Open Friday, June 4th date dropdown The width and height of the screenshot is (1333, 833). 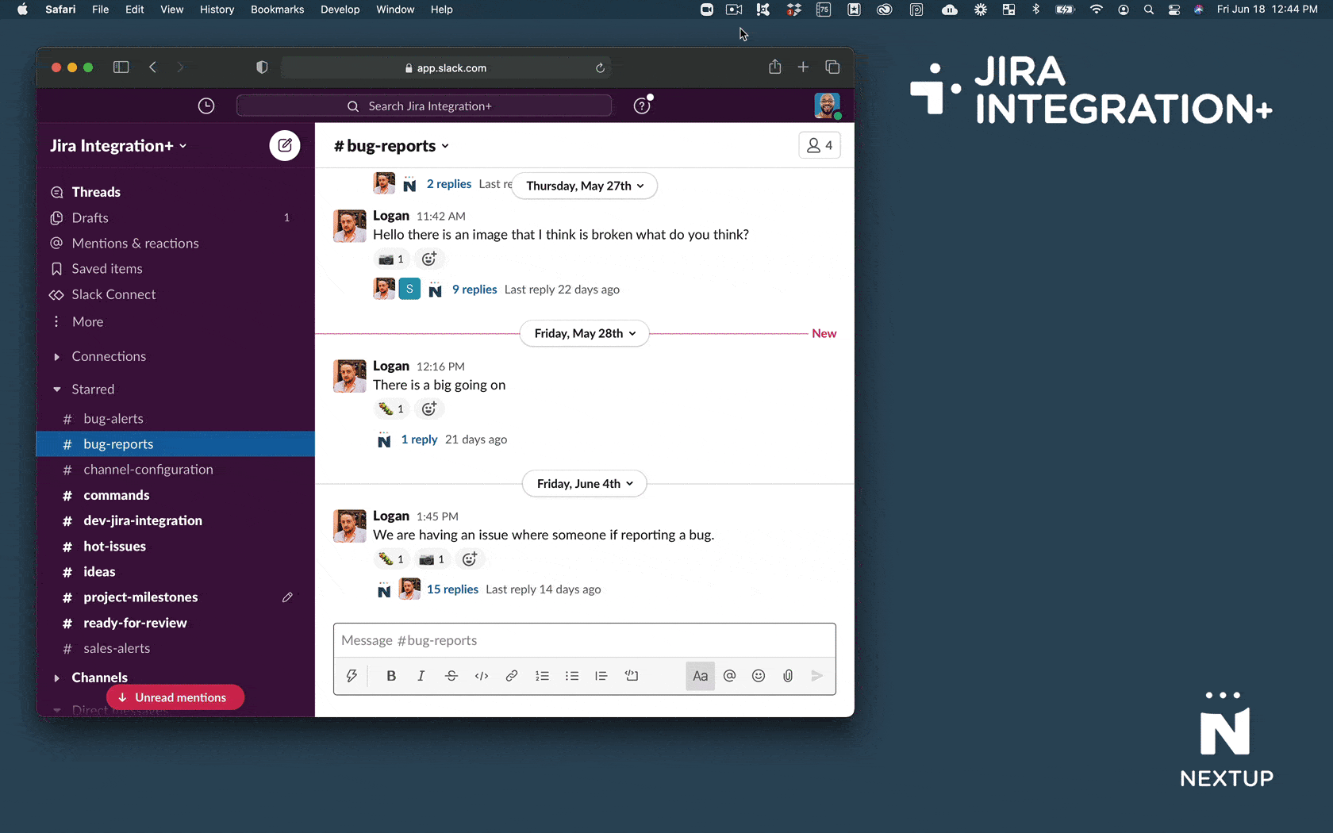585,484
